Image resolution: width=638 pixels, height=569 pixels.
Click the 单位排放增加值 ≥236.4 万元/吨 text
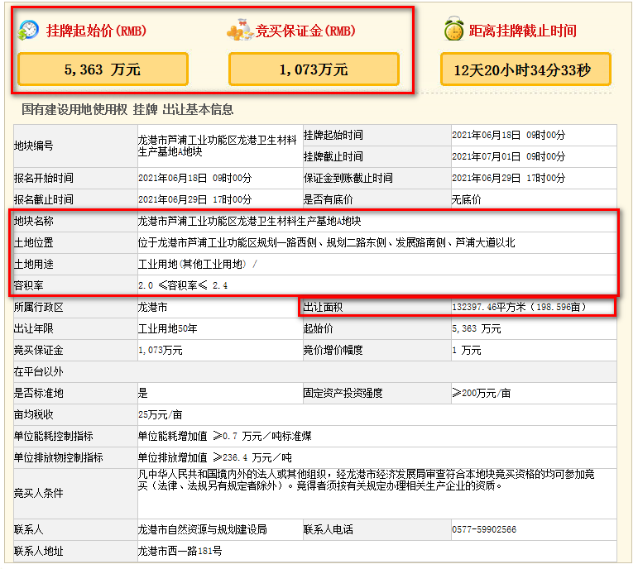pyautogui.click(x=215, y=458)
